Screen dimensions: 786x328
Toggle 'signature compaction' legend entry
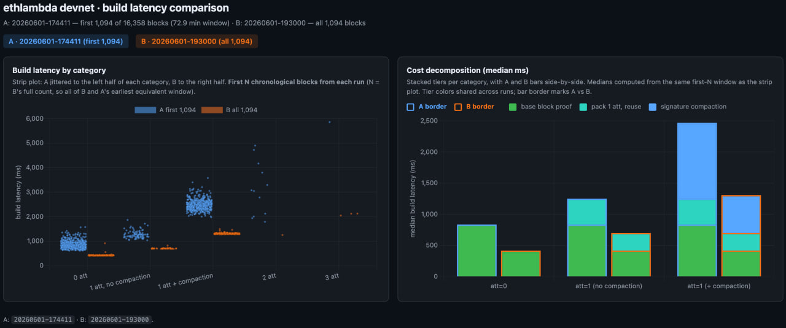pyautogui.click(x=687, y=107)
